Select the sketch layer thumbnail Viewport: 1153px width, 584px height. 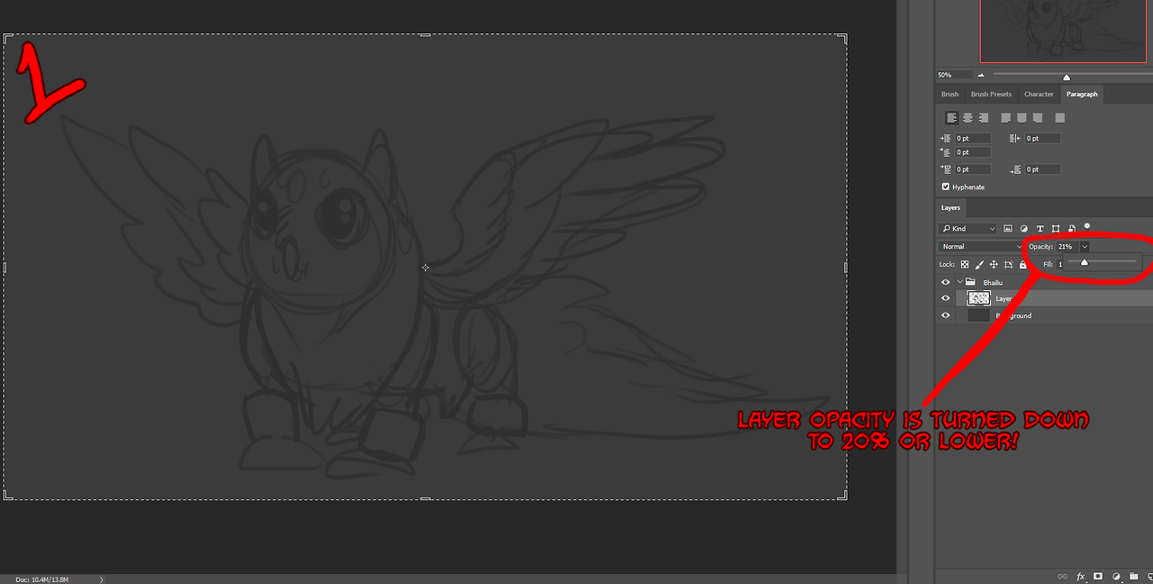pos(978,298)
